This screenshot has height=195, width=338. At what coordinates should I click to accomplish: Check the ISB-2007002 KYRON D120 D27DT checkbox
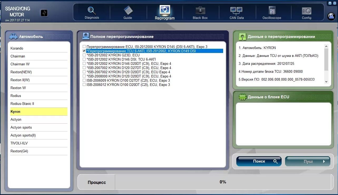tap(84, 68)
